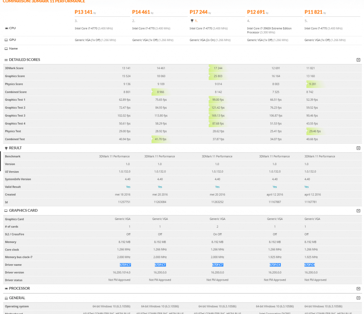Collapse the Graphics Card section
Screen dimensions: 364x314
(358, 211)
